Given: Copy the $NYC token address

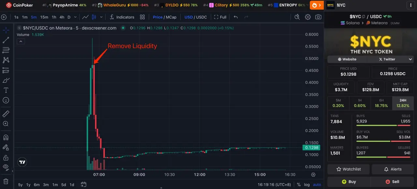Looking at the screenshot, I should pyautogui.click(x=363, y=17).
